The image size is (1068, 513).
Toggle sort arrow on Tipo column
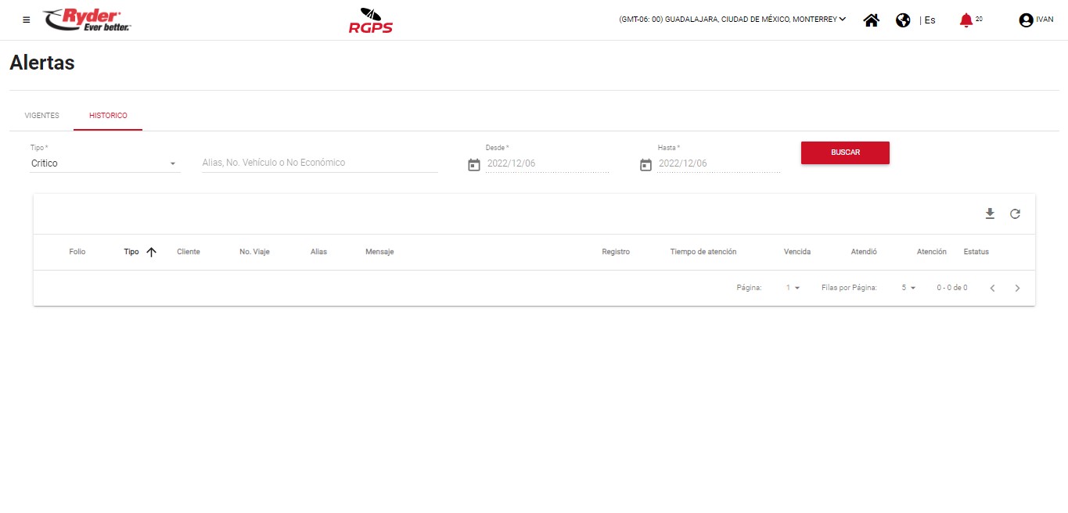(x=151, y=252)
